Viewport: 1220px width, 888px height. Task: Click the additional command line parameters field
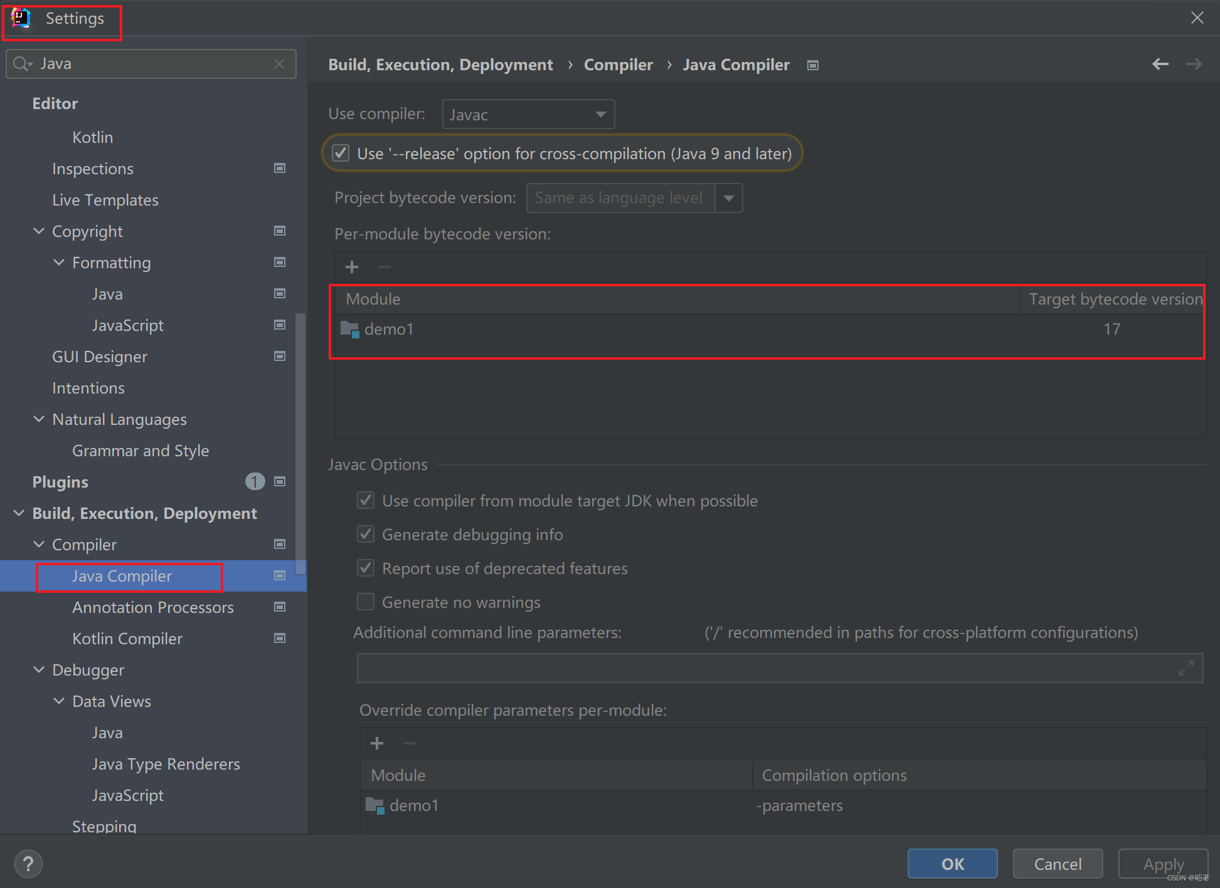click(765, 668)
